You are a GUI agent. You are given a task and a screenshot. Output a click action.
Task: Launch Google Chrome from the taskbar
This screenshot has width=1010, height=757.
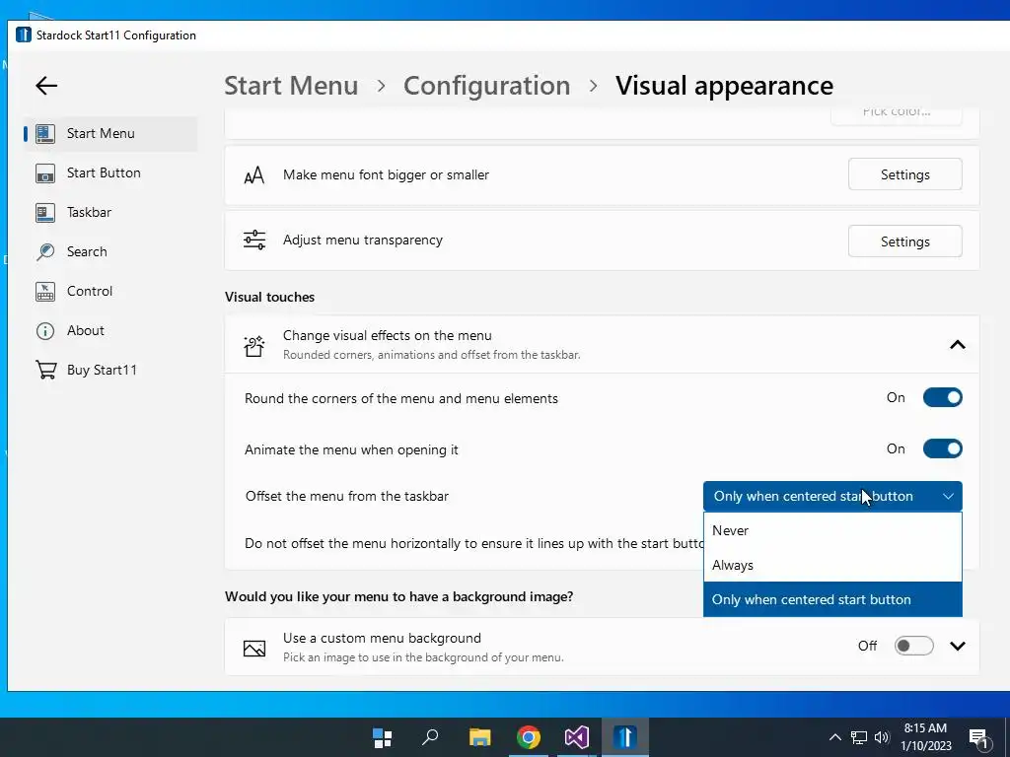pyautogui.click(x=529, y=737)
